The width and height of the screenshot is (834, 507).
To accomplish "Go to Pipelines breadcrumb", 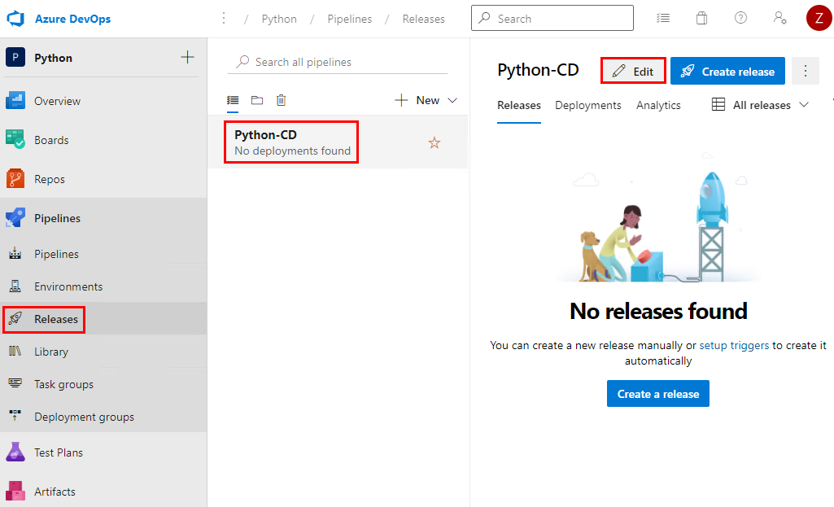I will click(x=349, y=19).
